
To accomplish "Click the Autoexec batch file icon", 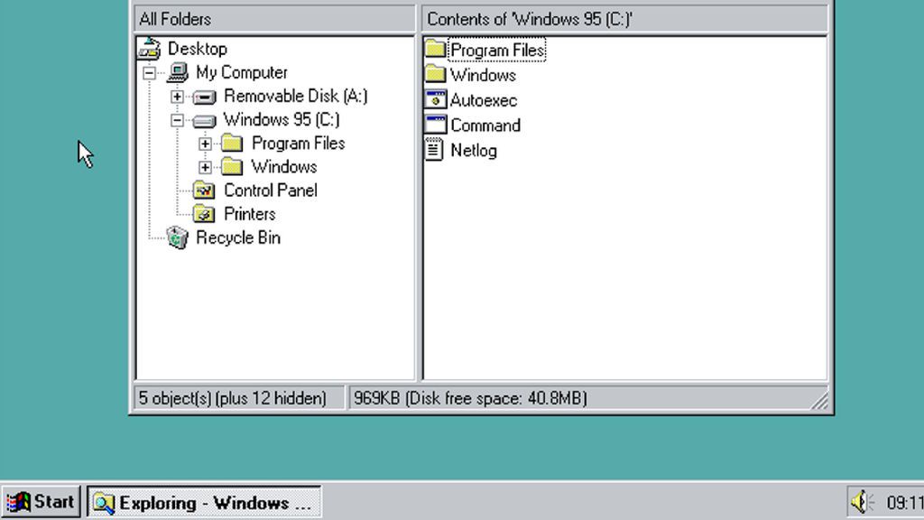I will click(435, 99).
